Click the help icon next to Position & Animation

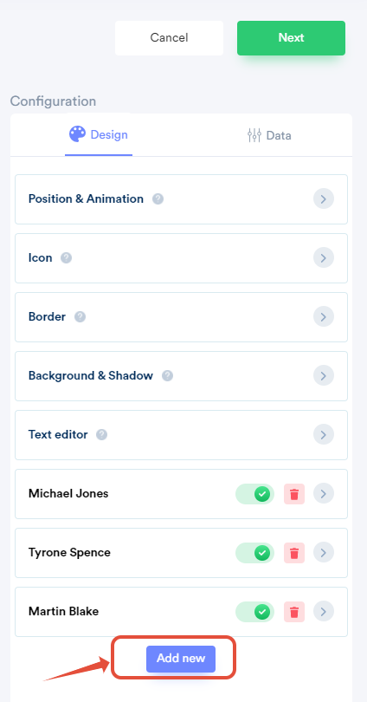[158, 198]
